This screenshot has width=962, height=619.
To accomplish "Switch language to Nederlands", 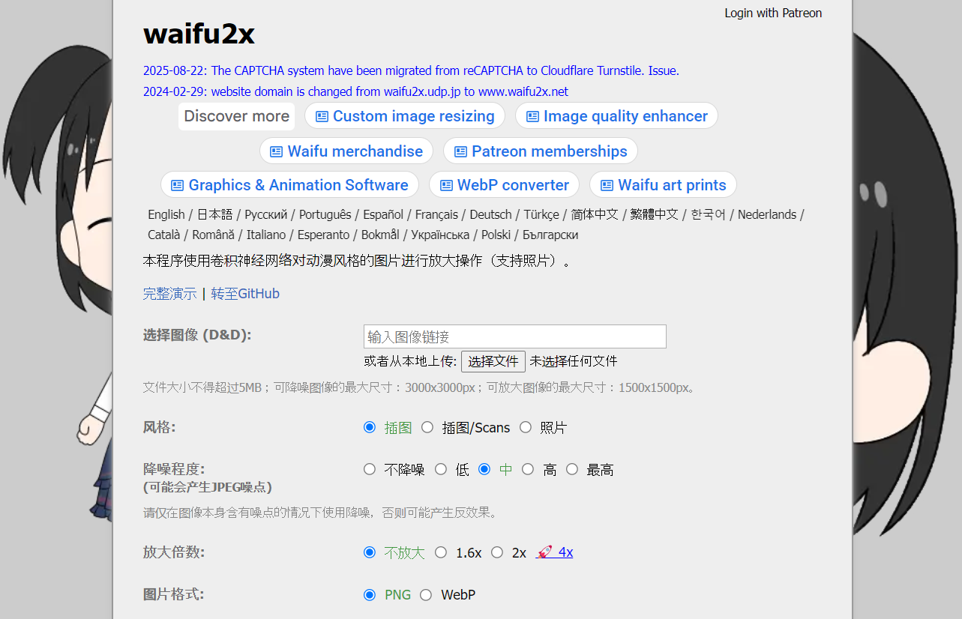I will 767,214.
